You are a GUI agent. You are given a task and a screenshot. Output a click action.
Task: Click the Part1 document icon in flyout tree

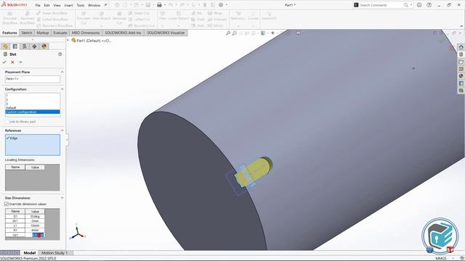coord(73,41)
